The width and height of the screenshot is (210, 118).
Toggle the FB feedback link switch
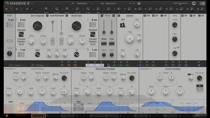(178, 47)
